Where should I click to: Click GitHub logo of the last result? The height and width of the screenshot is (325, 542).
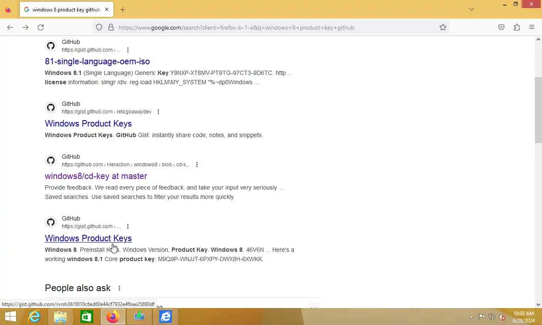tap(51, 222)
